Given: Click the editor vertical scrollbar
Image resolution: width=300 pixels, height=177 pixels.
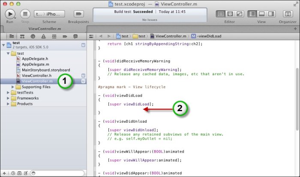Looking at the screenshot, I should (297, 99).
